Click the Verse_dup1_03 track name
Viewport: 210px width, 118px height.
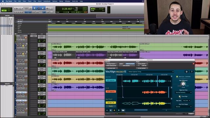pos(21,44)
